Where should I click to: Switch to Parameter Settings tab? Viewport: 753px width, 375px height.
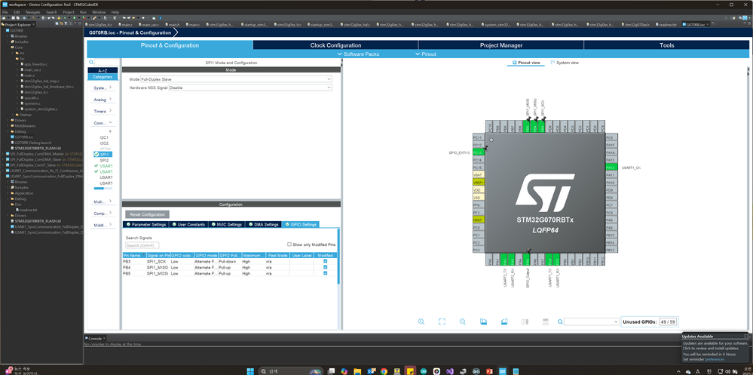(145, 225)
